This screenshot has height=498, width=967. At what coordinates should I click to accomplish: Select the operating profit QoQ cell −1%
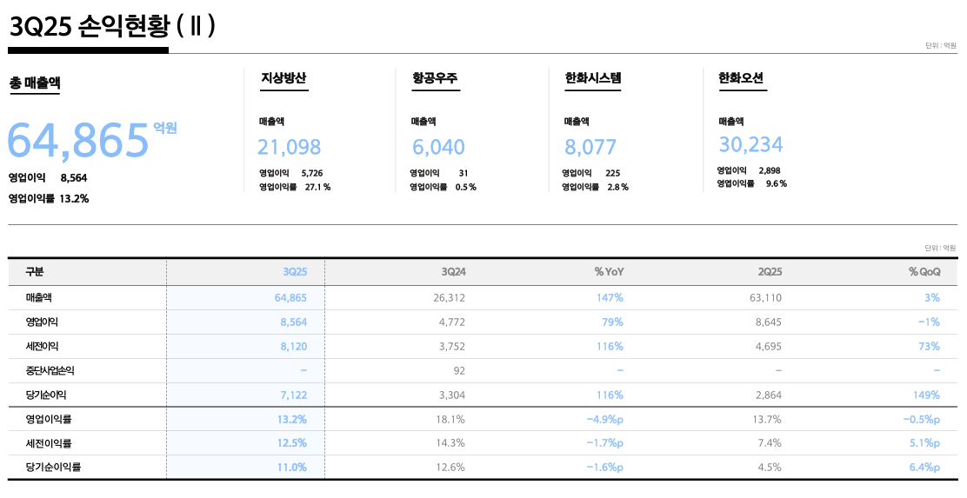[929, 322]
